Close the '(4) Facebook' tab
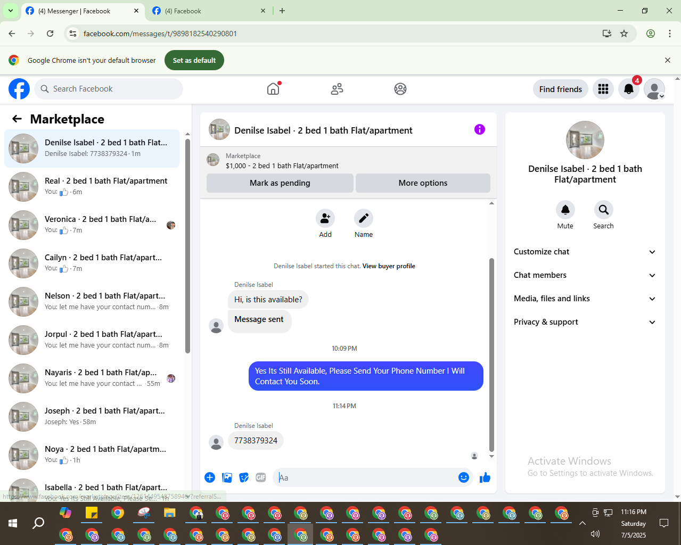 point(263,11)
